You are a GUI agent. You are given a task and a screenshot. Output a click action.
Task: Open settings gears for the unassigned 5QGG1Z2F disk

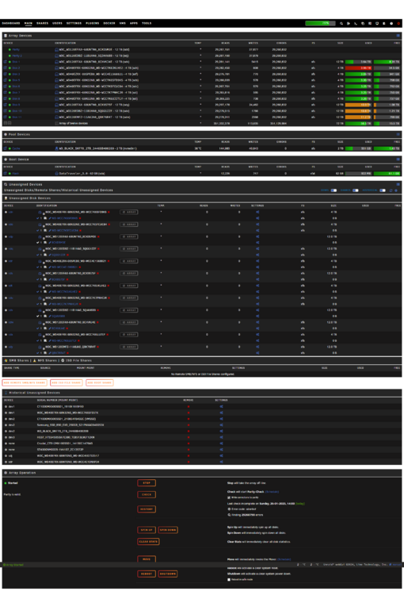[x=257, y=249]
